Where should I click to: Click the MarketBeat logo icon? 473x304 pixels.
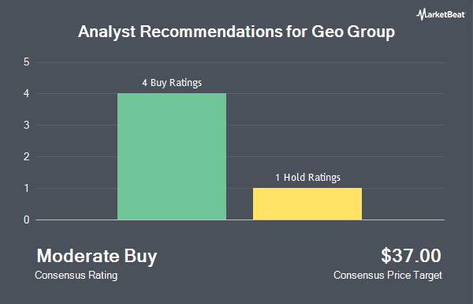pyautogui.click(x=421, y=14)
